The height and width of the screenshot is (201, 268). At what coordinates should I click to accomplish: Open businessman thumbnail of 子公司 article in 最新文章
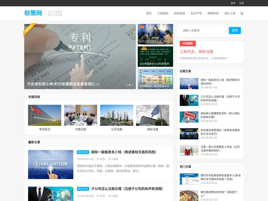coord(51,194)
